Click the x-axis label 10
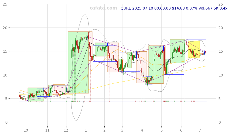 26,130
